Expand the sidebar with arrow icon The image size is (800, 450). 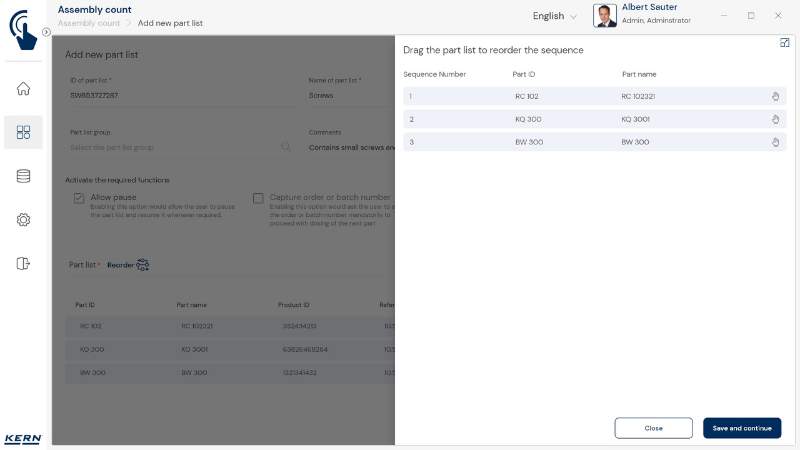pyautogui.click(x=46, y=32)
